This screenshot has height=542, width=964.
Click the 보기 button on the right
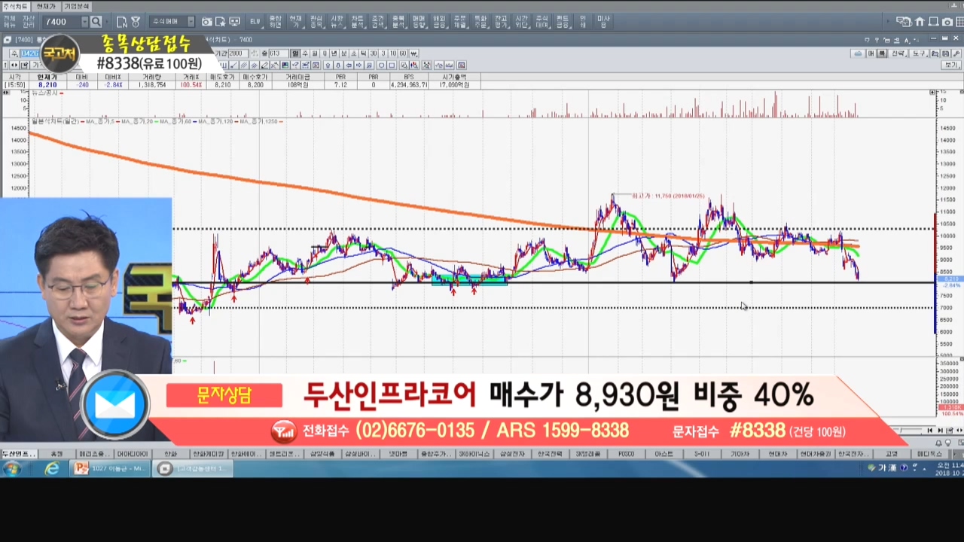pyautogui.click(x=951, y=65)
